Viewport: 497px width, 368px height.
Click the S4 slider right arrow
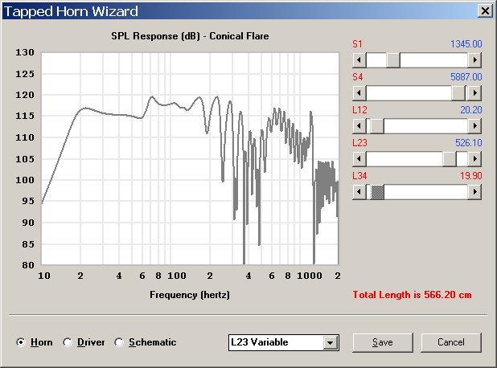(474, 92)
